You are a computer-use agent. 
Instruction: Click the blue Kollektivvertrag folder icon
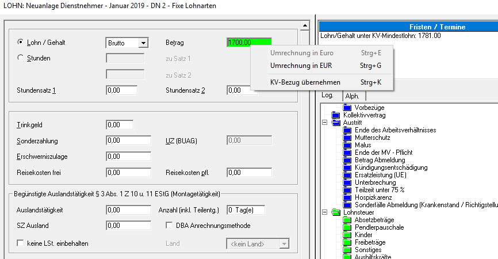point(336,115)
